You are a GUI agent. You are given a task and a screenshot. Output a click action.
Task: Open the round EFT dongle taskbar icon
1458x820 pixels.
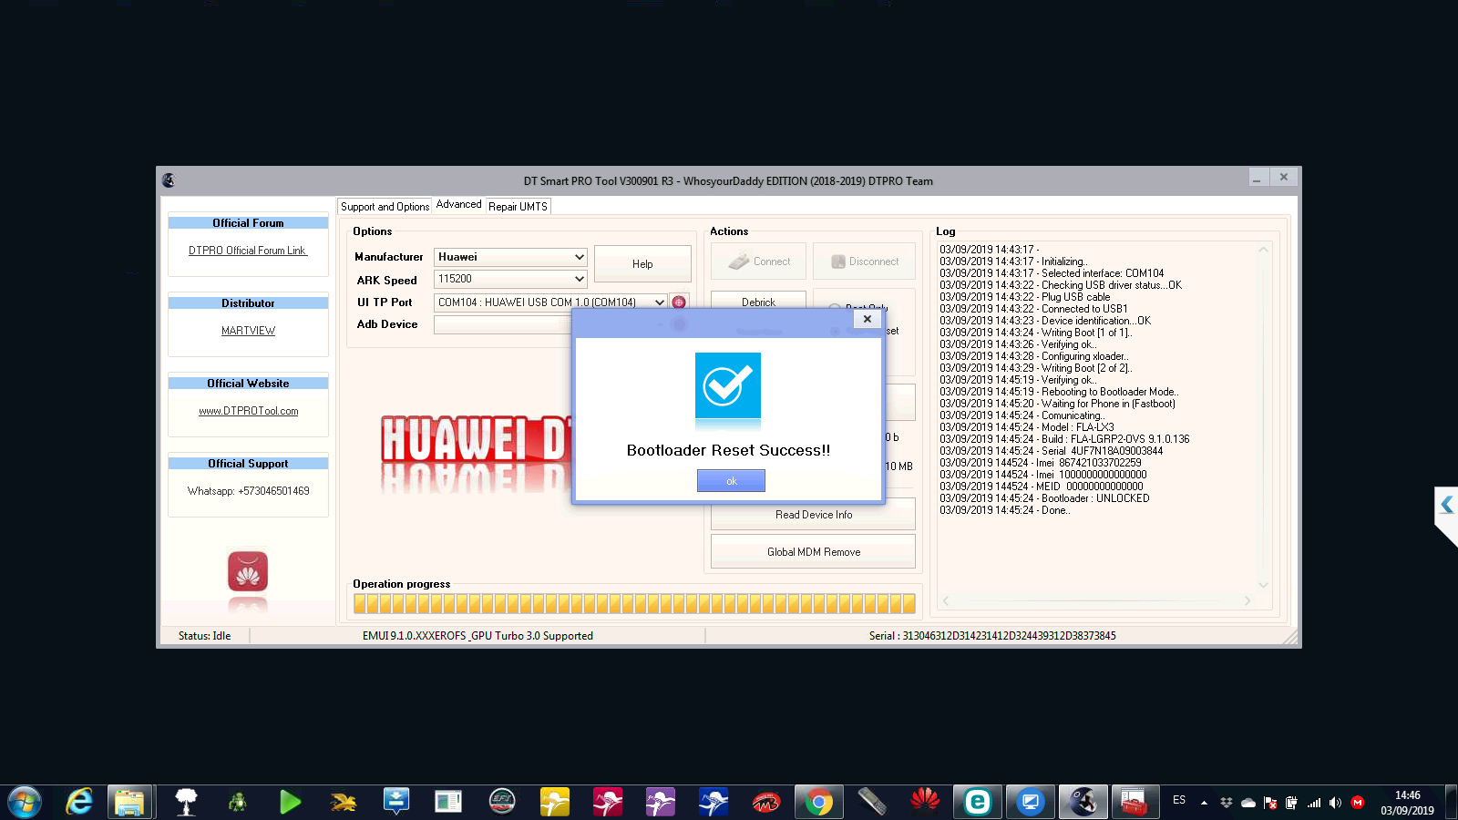click(502, 802)
